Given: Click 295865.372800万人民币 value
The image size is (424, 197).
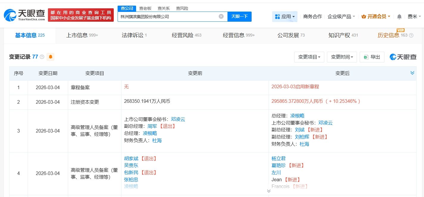Looking at the screenshot, I should click(297, 101).
